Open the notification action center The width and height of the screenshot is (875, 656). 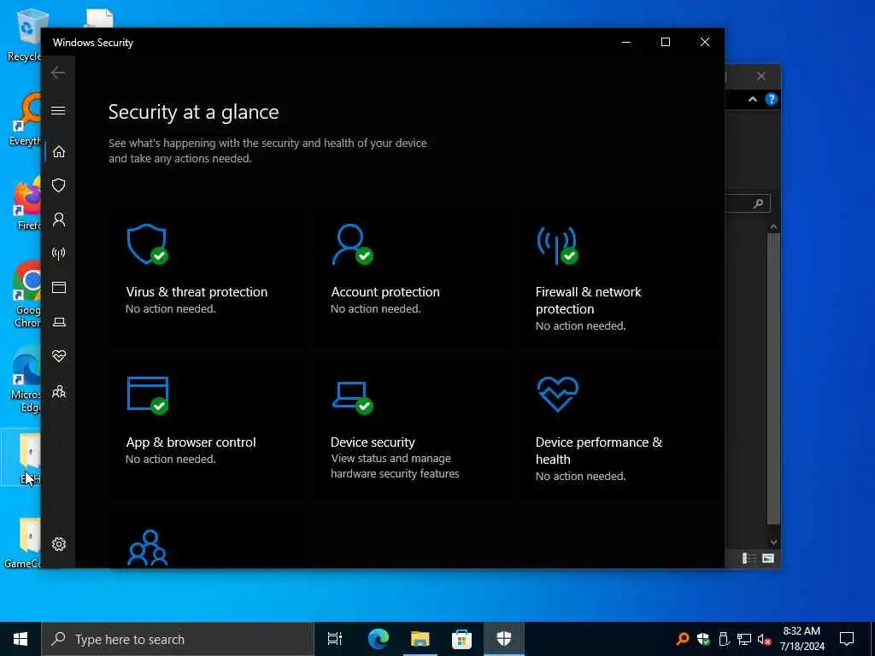pyautogui.click(x=847, y=639)
